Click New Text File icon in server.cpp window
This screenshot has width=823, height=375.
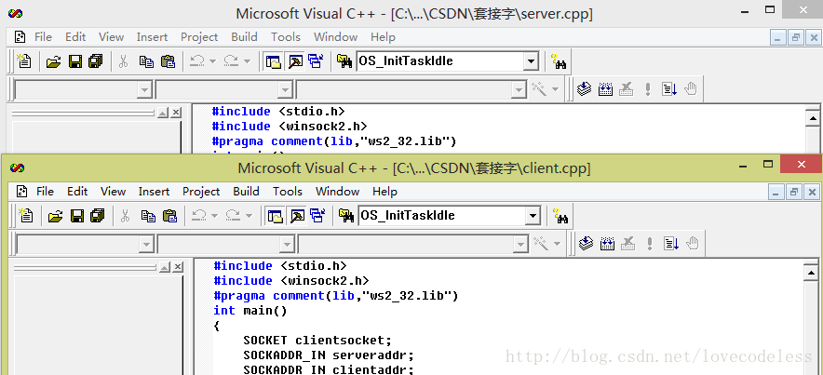pos(23,61)
